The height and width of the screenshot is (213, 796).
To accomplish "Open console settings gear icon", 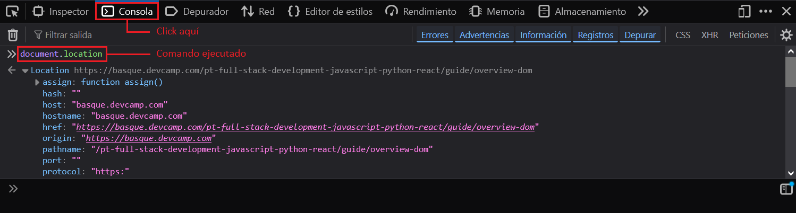I will point(786,35).
